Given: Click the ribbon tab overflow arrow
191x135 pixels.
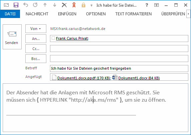Looking at the screenshot, I should point(188,14).
